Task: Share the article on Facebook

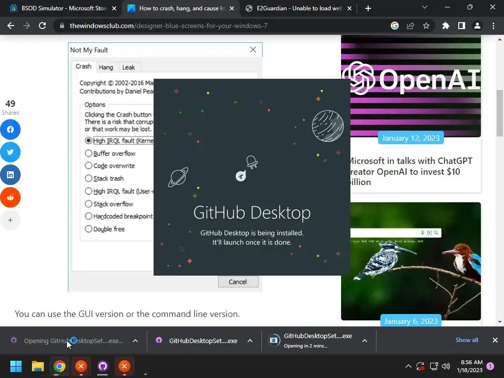Action: pyautogui.click(x=10, y=129)
